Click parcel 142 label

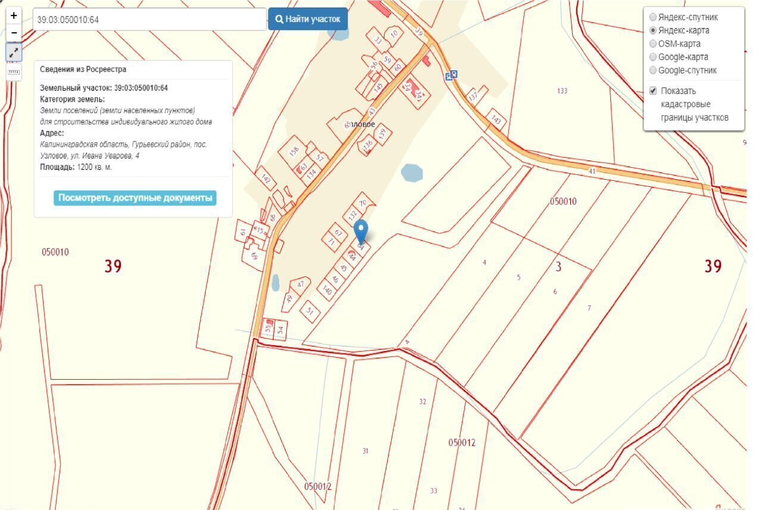pos(266,179)
